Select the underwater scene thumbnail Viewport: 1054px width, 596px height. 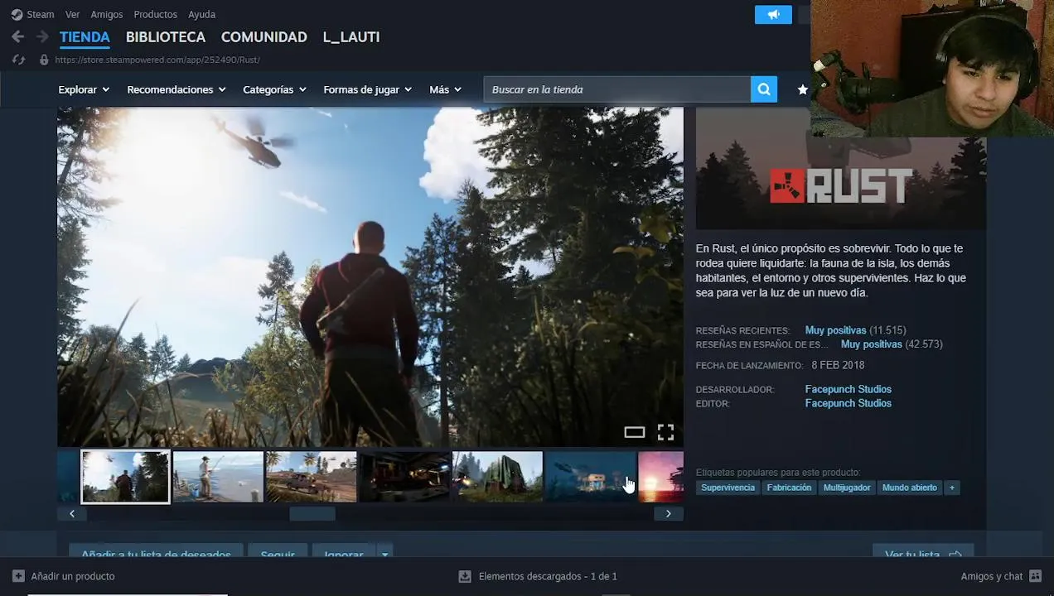click(x=590, y=477)
